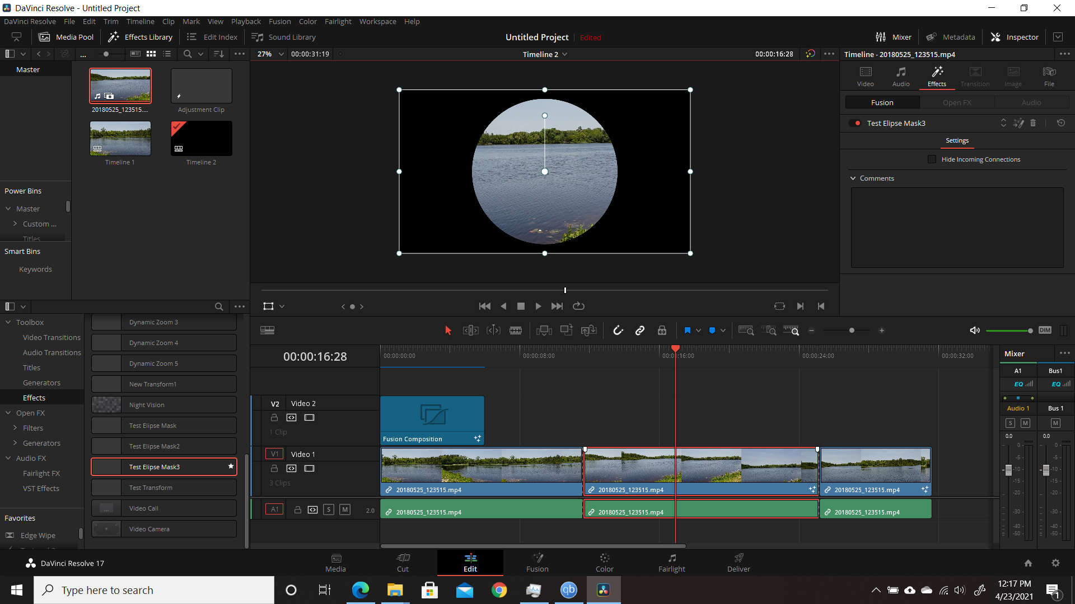Adjust the A1 mixer fader

1009,470
